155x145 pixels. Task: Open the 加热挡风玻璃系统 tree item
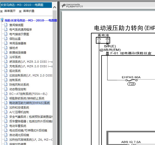[x=31, y=140]
